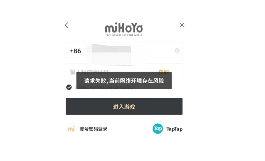Open the 《隐私政策》 link
Image resolution: width=265 pixels, height=161 pixels.
click(x=123, y=87)
